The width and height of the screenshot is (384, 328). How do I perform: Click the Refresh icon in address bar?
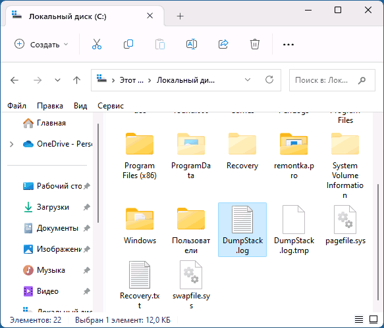[269, 80]
